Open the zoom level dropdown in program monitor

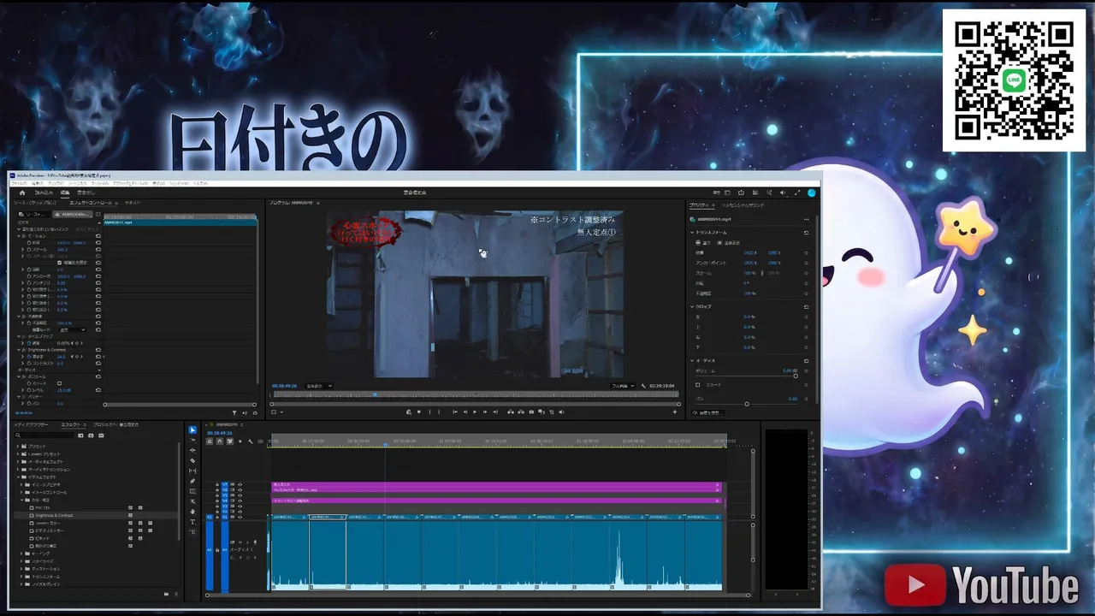319,386
